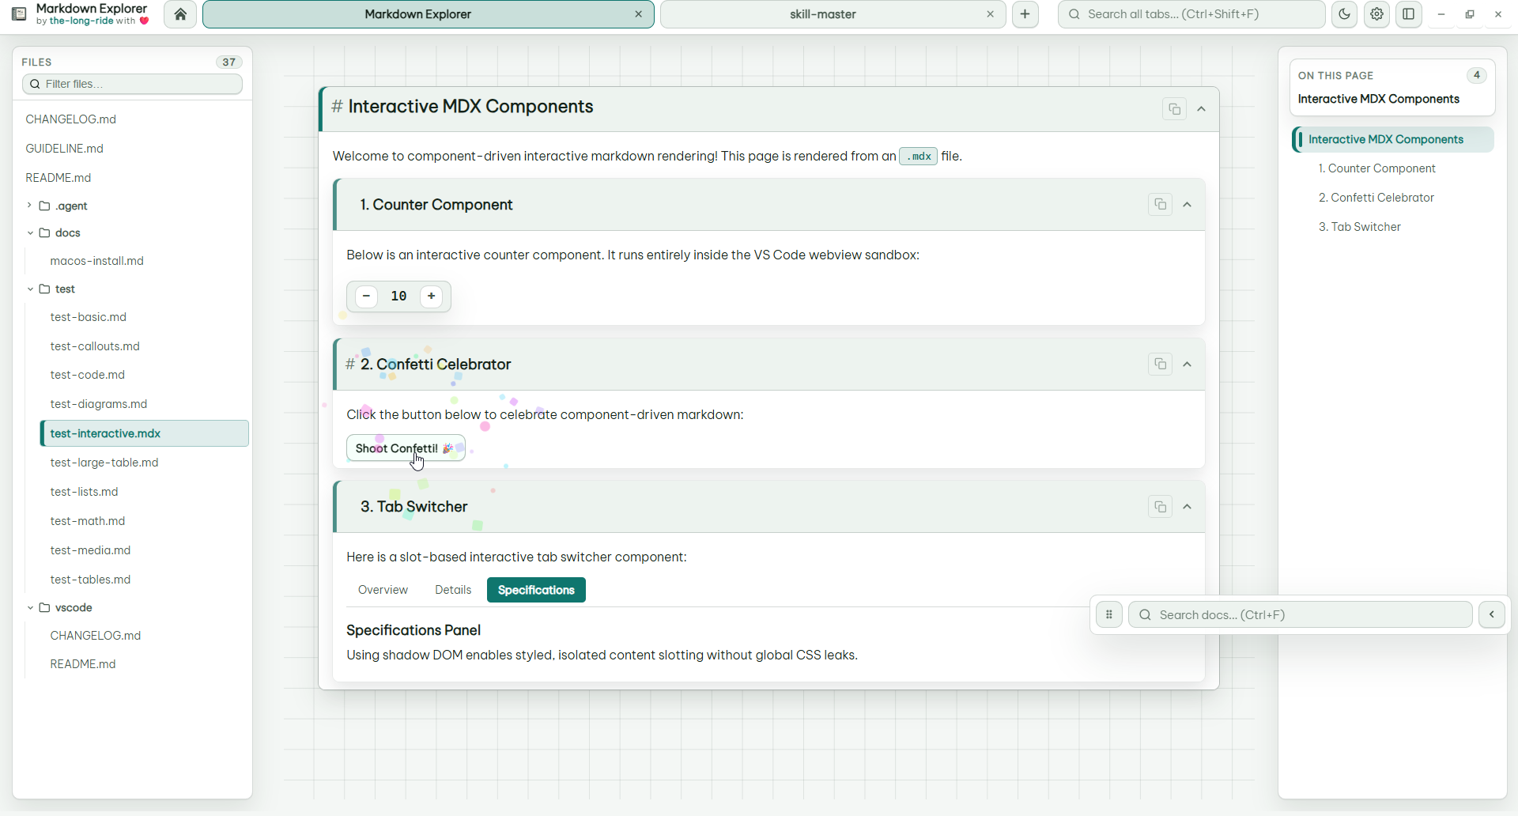Collapse the Tab Switcher section
This screenshot has height=816, width=1518.
[1187, 507]
